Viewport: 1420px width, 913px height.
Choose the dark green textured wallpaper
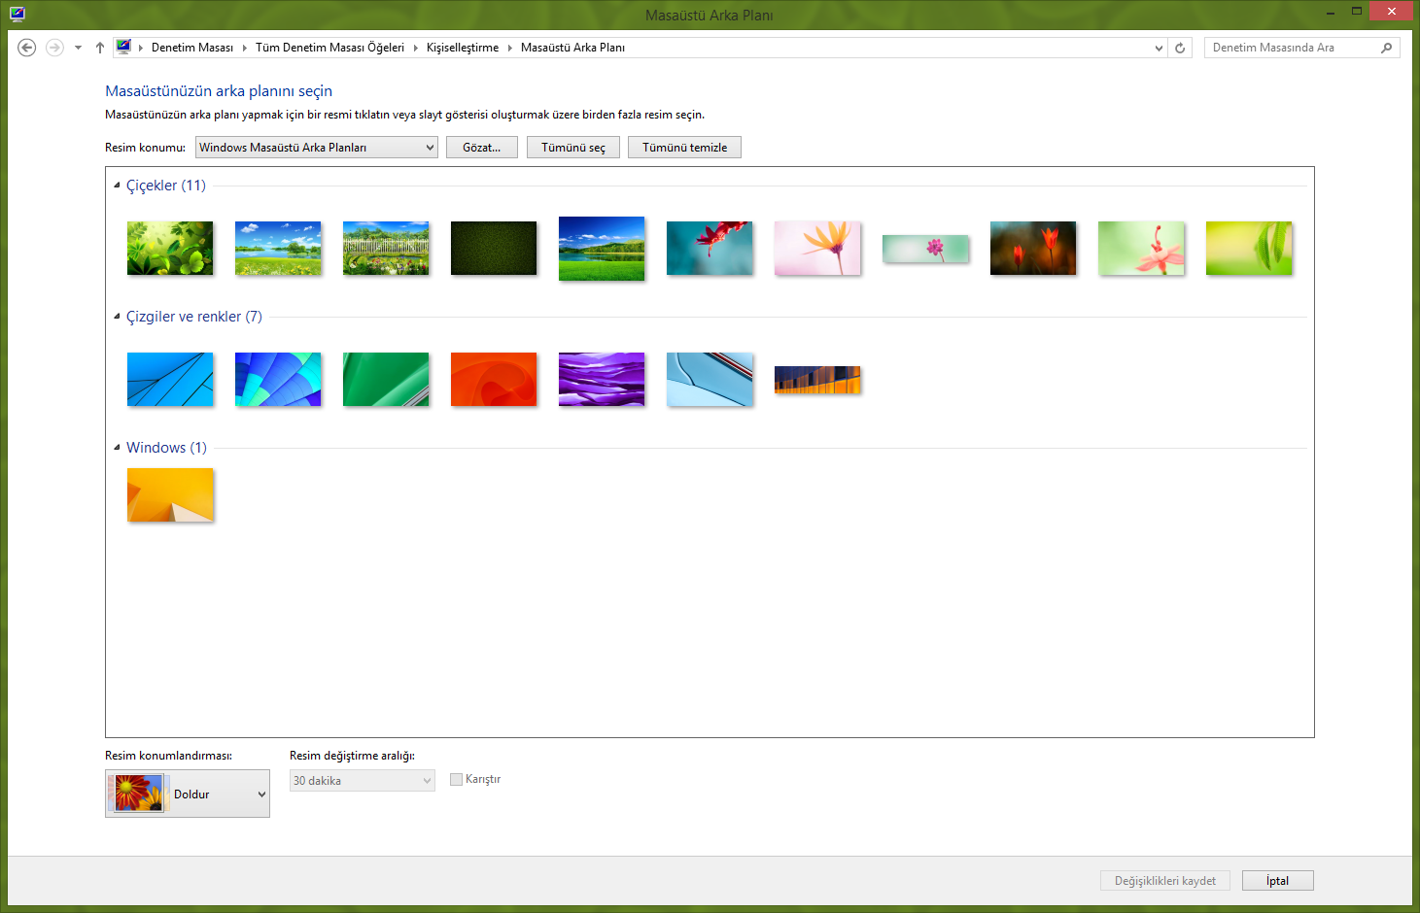coord(494,248)
